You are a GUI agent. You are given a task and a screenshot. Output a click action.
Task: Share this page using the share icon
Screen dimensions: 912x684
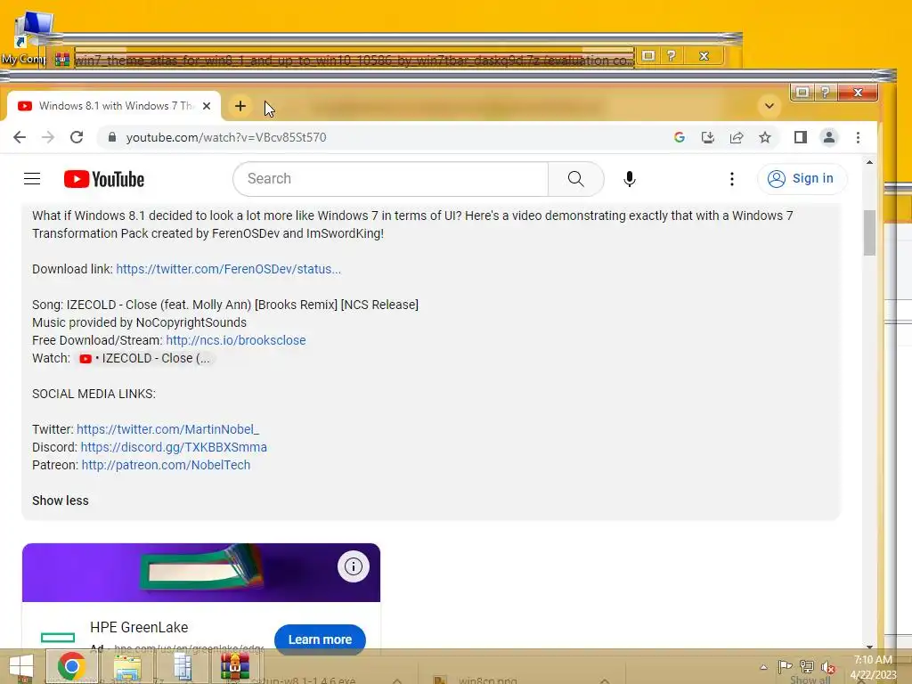coord(737,137)
